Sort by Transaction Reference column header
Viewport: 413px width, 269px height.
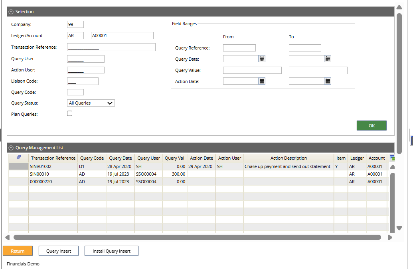[x=53, y=158]
